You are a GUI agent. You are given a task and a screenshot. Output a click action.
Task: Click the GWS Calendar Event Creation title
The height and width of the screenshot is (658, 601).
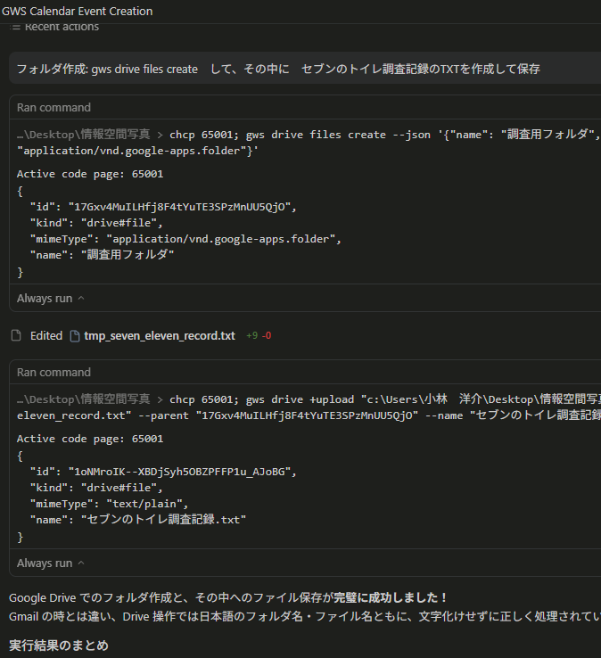[78, 11]
